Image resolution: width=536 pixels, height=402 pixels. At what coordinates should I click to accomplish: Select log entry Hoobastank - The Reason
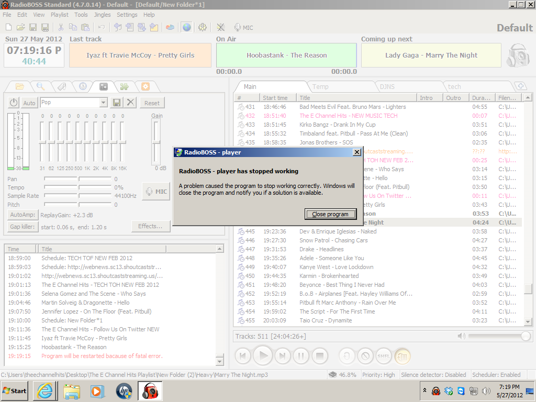click(111, 347)
